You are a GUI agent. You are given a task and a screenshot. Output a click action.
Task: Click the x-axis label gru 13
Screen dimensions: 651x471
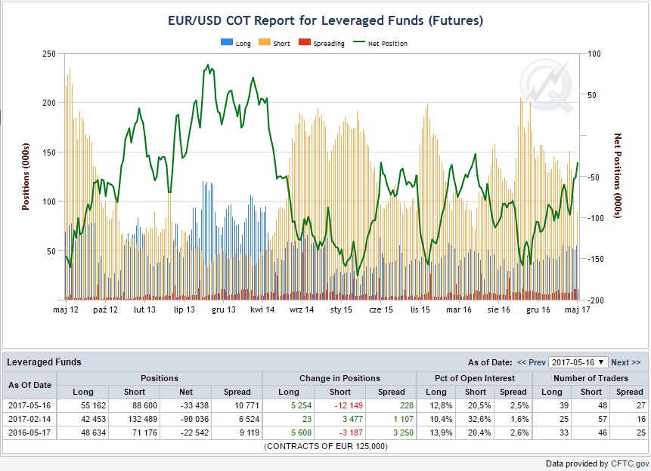[223, 309]
